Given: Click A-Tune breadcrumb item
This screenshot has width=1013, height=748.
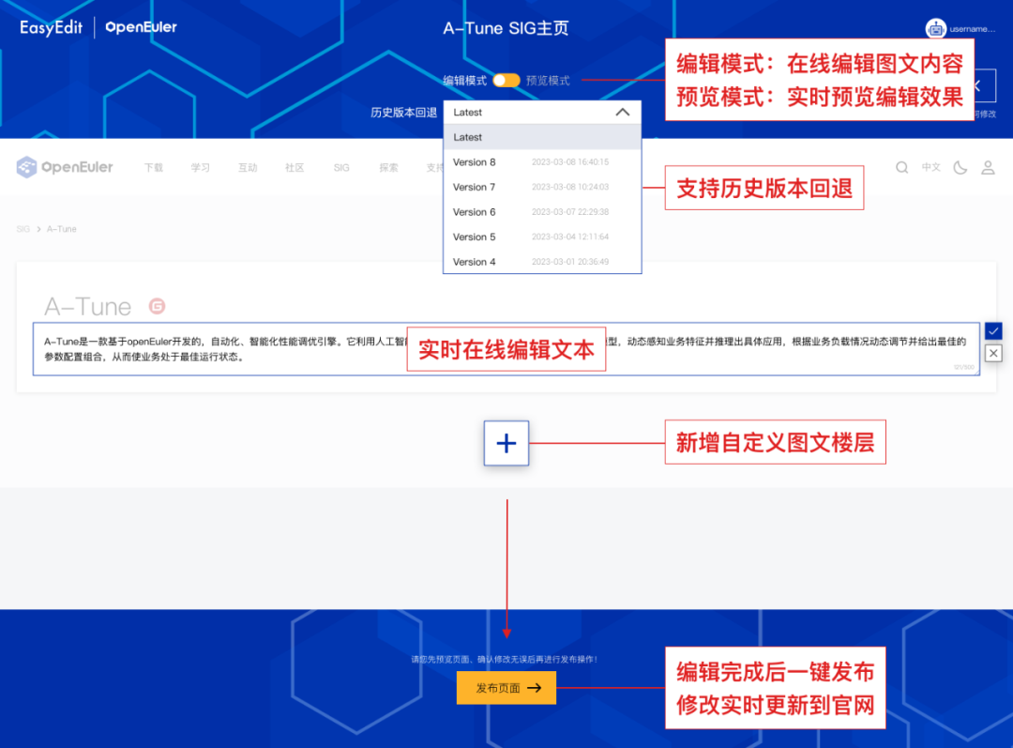Looking at the screenshot, I should click(x=61, y=229).
